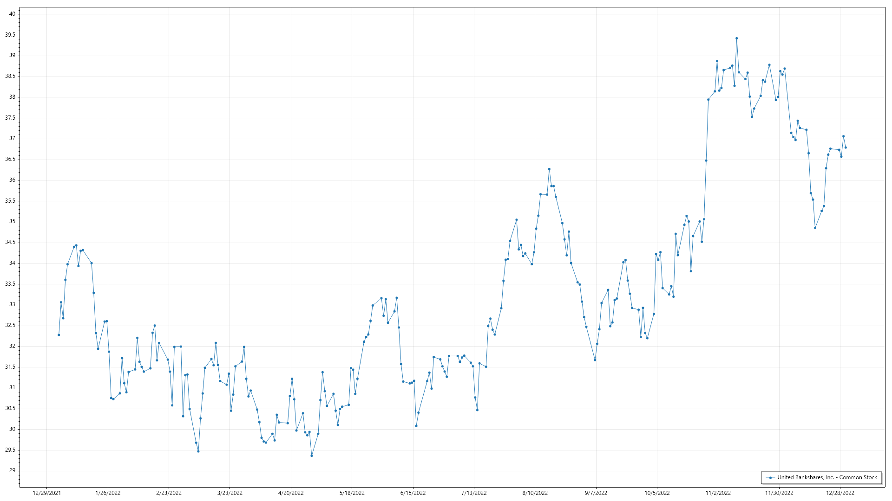Click the 12/29/2021 x-axis date label

[47, 493]
